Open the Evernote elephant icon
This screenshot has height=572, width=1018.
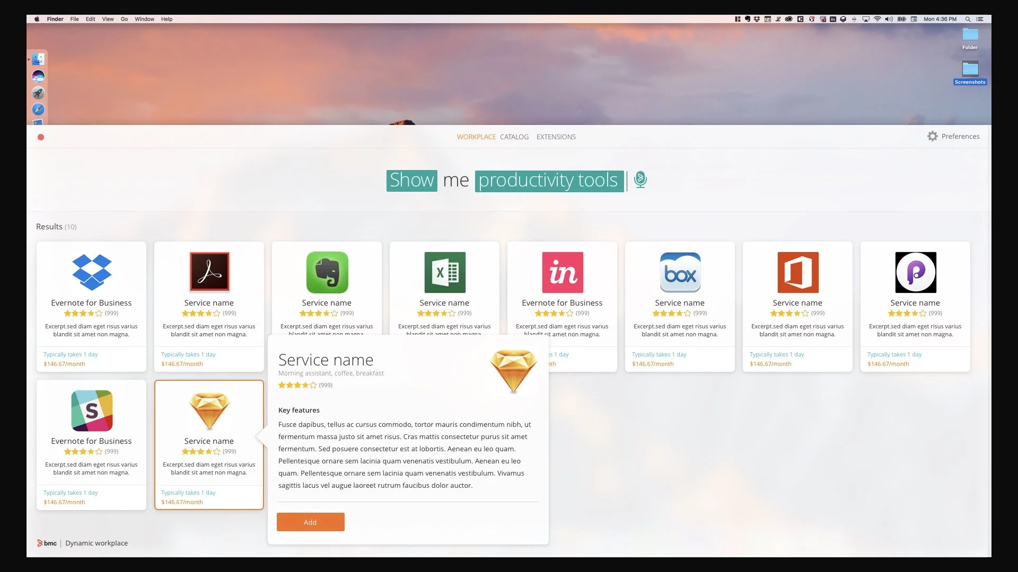point(327,272)
